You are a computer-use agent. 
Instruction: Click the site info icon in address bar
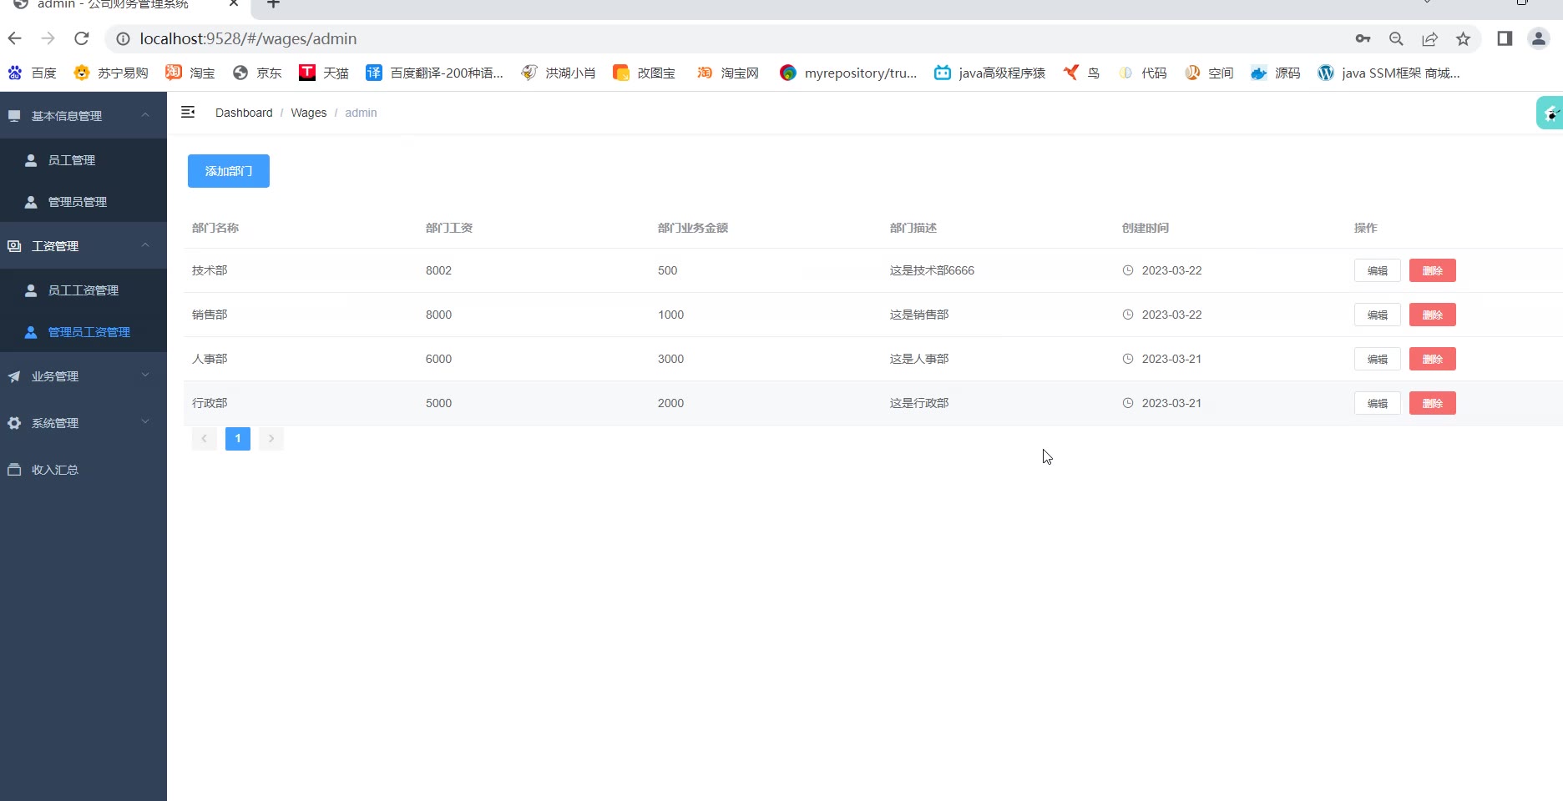coord(123,38)
